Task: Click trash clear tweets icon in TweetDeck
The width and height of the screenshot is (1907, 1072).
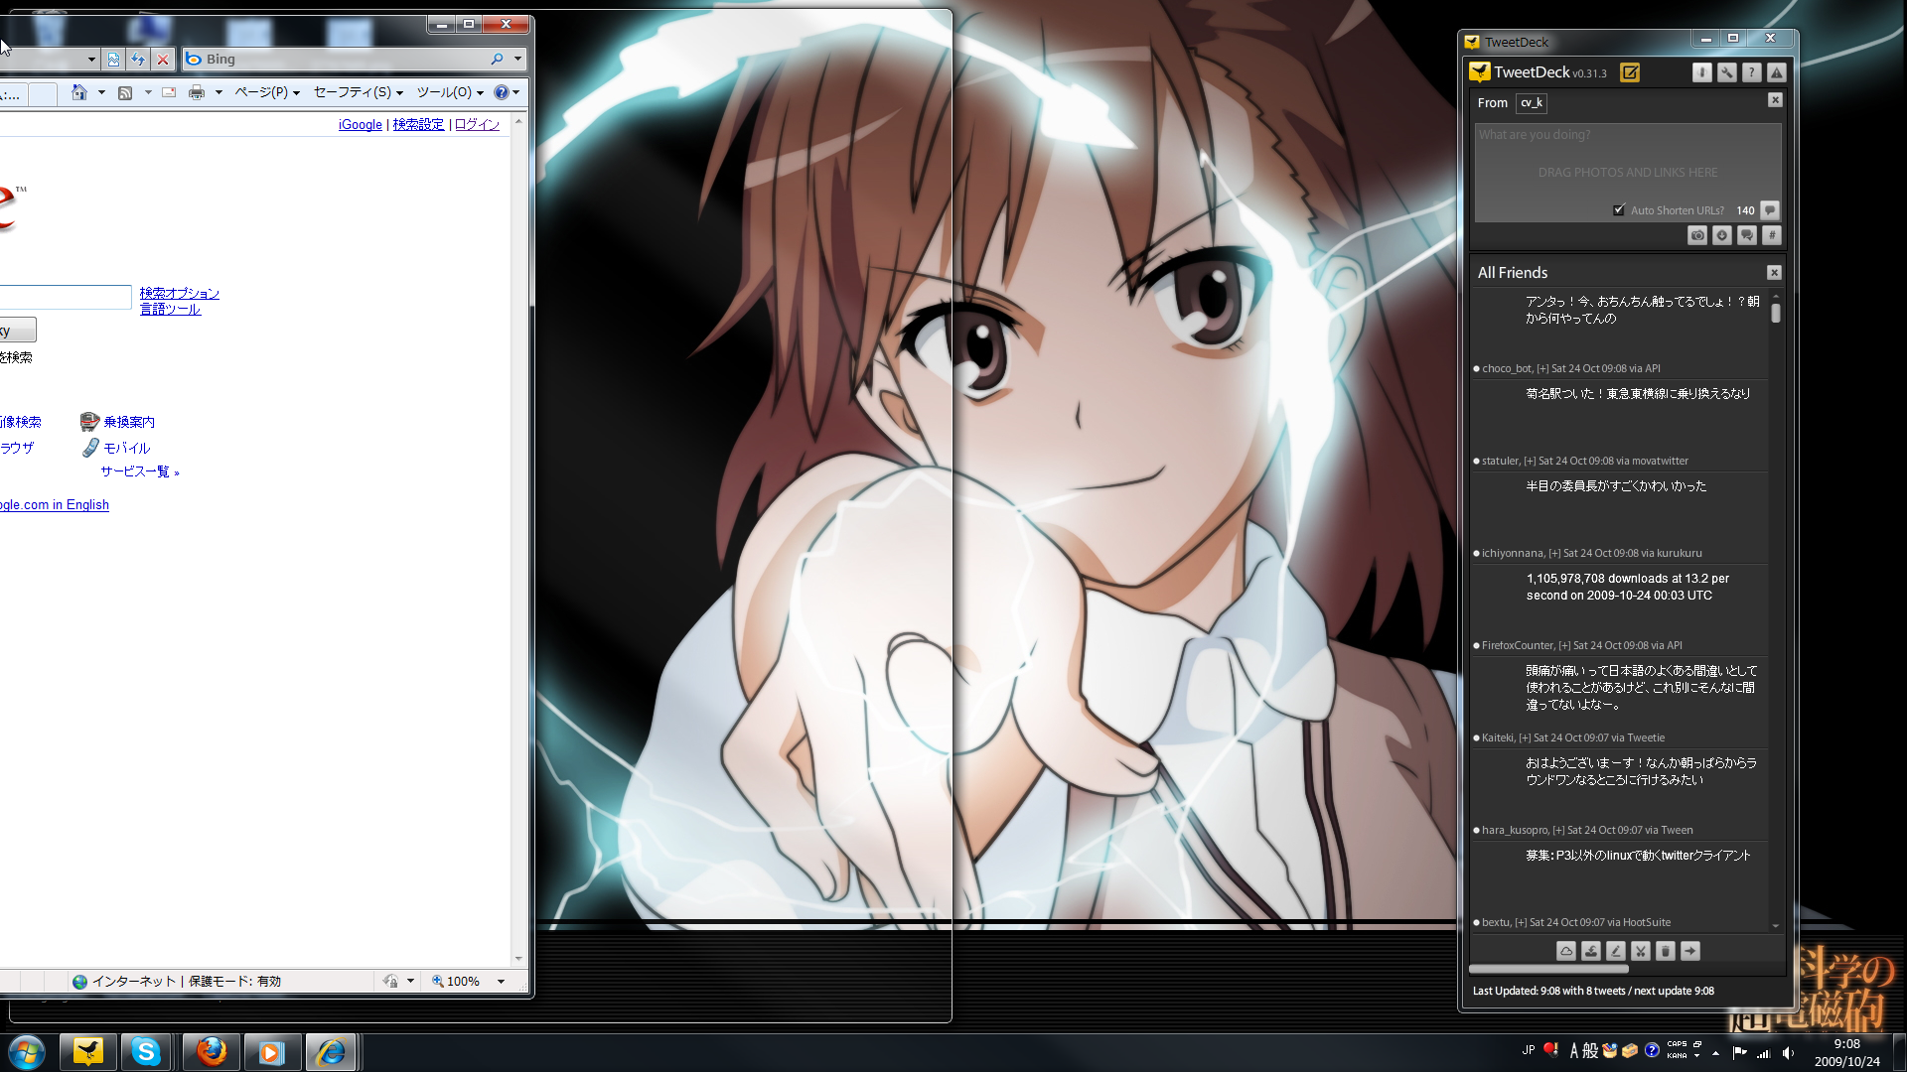Action: pyautogui.click(x=1666, y=951)
